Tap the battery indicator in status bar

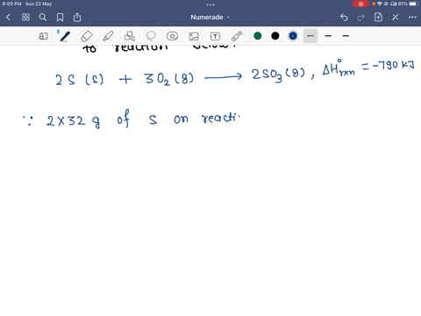click(414, 4)
